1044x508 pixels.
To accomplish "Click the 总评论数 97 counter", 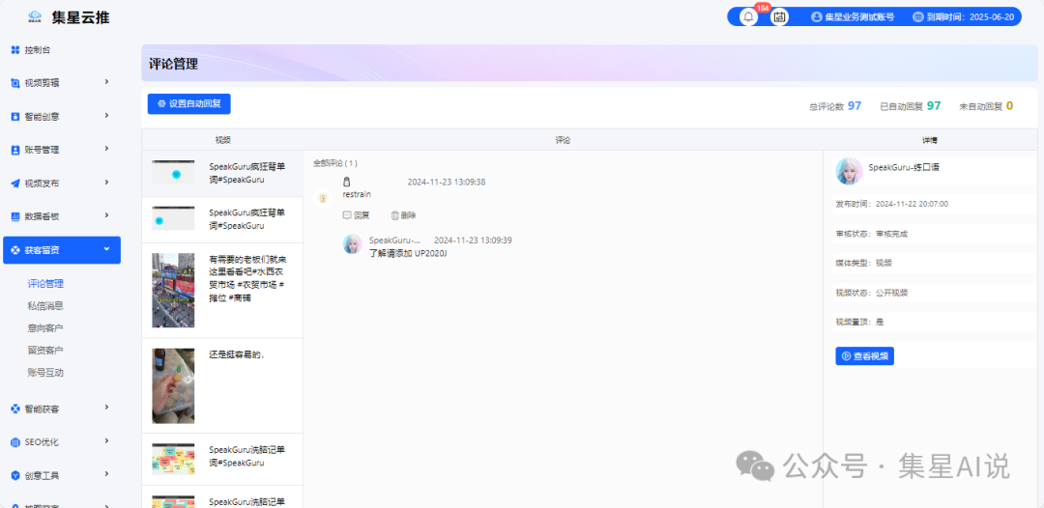I will click(x=835, y=105).
